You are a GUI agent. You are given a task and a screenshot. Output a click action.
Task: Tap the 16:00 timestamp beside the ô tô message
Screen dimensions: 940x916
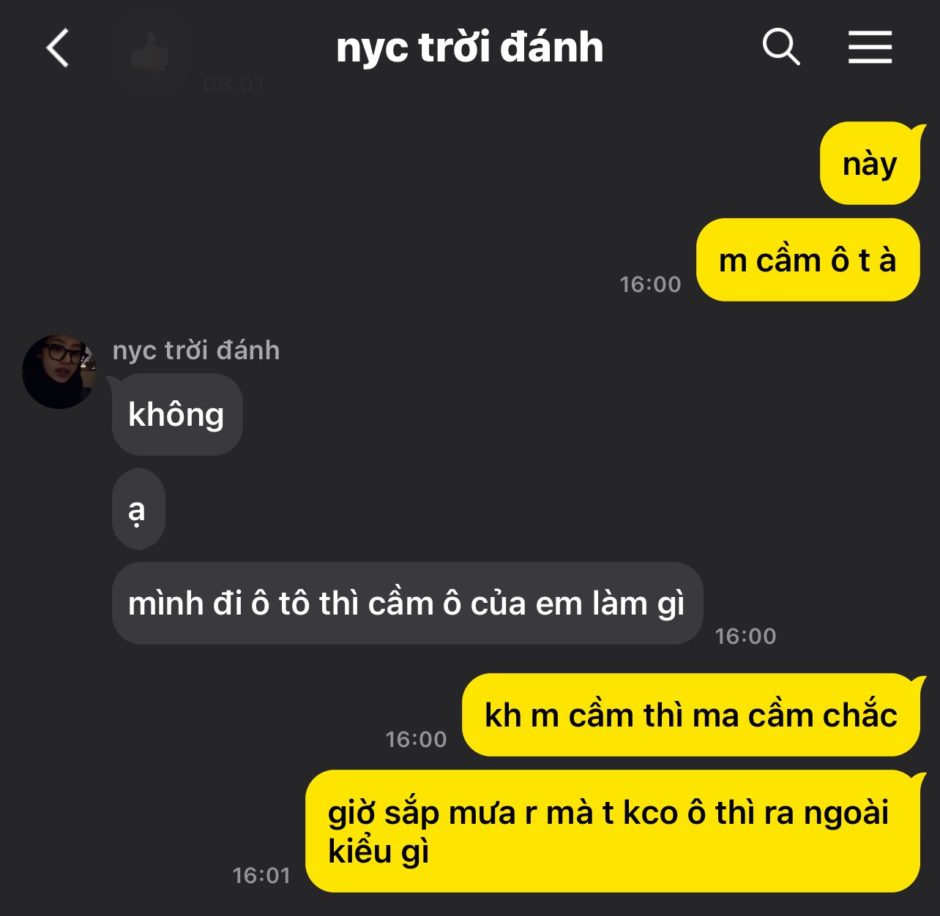745,636
